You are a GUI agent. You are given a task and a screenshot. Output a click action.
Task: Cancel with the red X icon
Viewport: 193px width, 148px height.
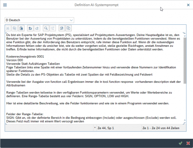coord(188,143)
